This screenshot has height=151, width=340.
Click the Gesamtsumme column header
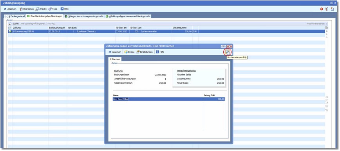pyautogui.click(x=182, y=28)
